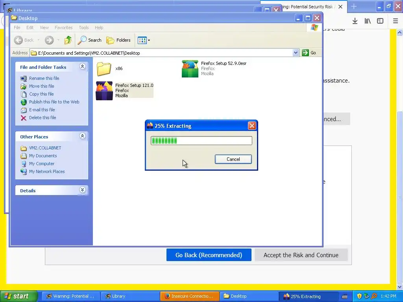
Task: Switch to Insecure Connection taskbar item
Action: pyautogui.click(x=189, y=296)
